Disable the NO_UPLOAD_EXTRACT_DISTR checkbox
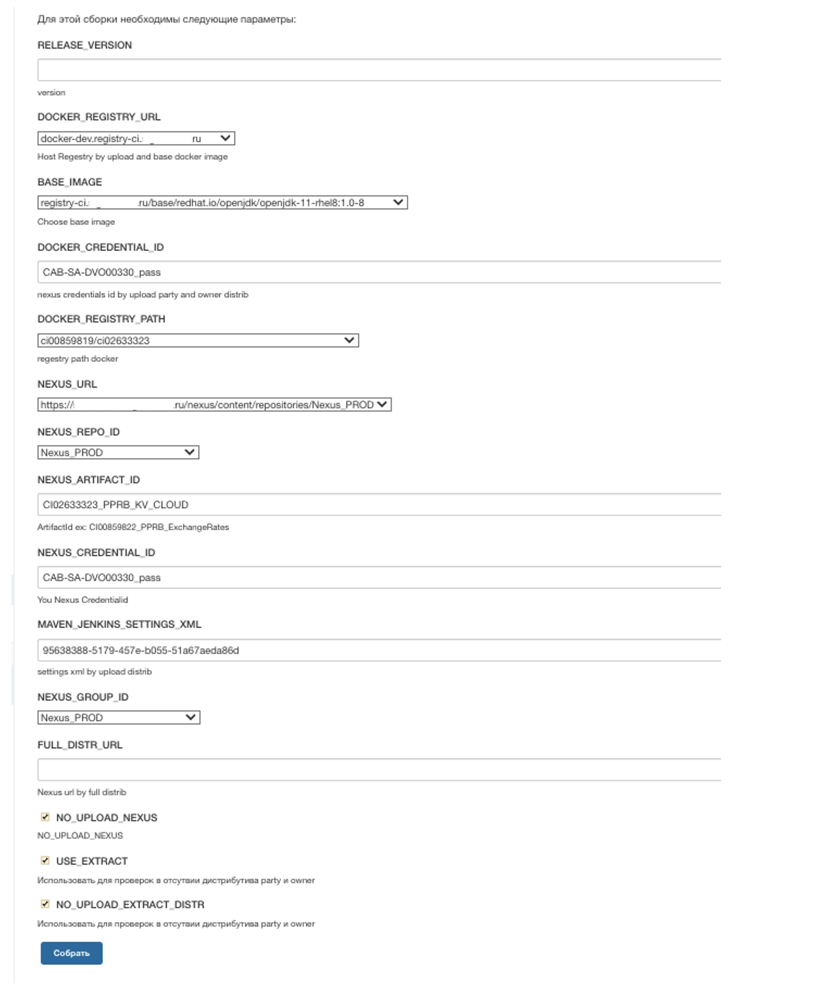 pyautogui.click(x=45, y=904)
